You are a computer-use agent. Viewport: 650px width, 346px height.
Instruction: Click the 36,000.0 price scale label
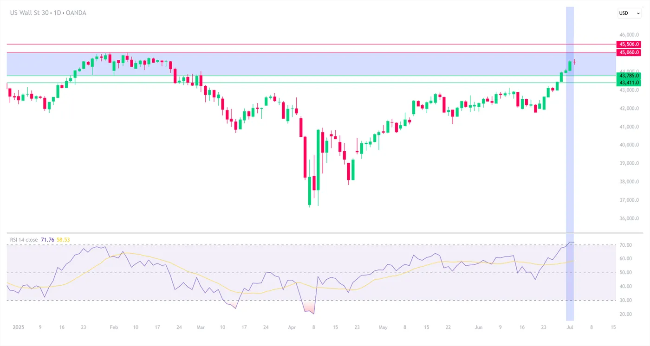627,218
